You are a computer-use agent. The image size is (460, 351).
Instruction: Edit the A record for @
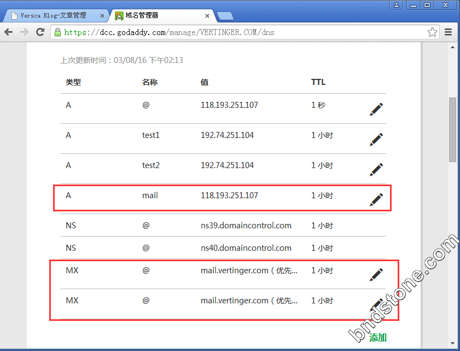tap(376, 110)
